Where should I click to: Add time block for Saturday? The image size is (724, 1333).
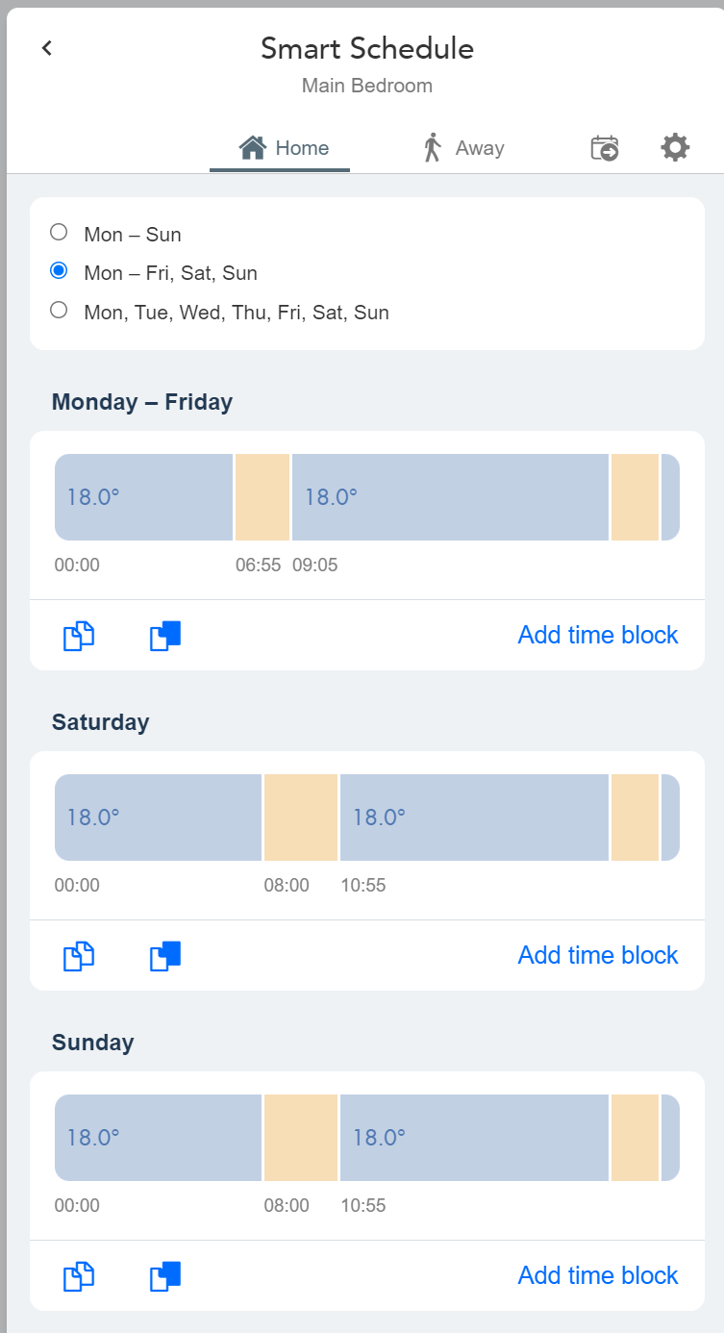click(598, 956)
